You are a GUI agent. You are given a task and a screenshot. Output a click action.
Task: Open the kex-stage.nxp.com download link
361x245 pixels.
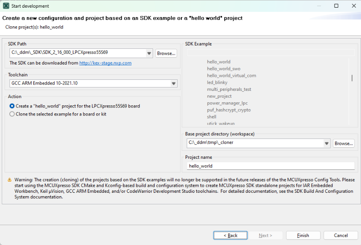[x=105, y=63]
